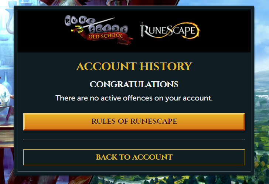The height and width of the screenshot is (184, 269).
Task: Click the flaming RuneScape logo
Action: coord(170,31)
